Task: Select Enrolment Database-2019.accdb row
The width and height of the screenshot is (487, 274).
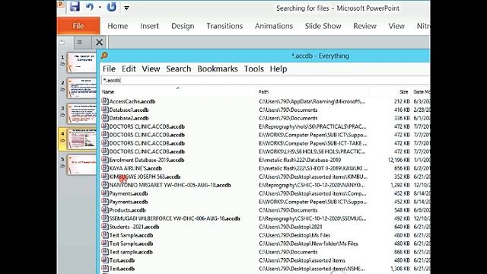Action: (x=266, y=160)
